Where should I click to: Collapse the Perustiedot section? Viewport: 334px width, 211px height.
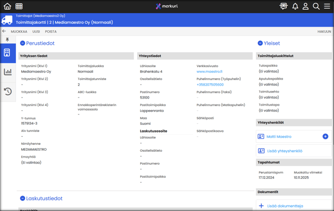pyautogui.click(x=22, y=43)
